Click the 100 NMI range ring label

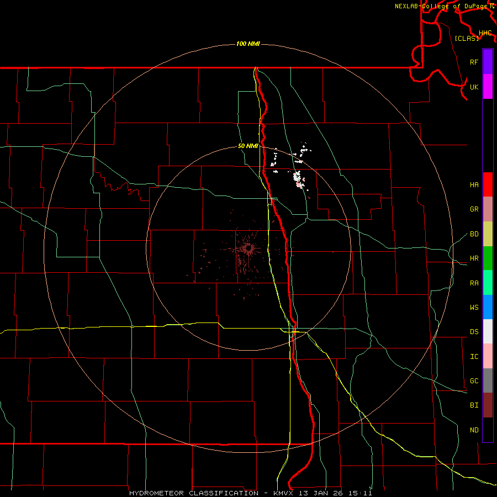(x=248, y=44)
